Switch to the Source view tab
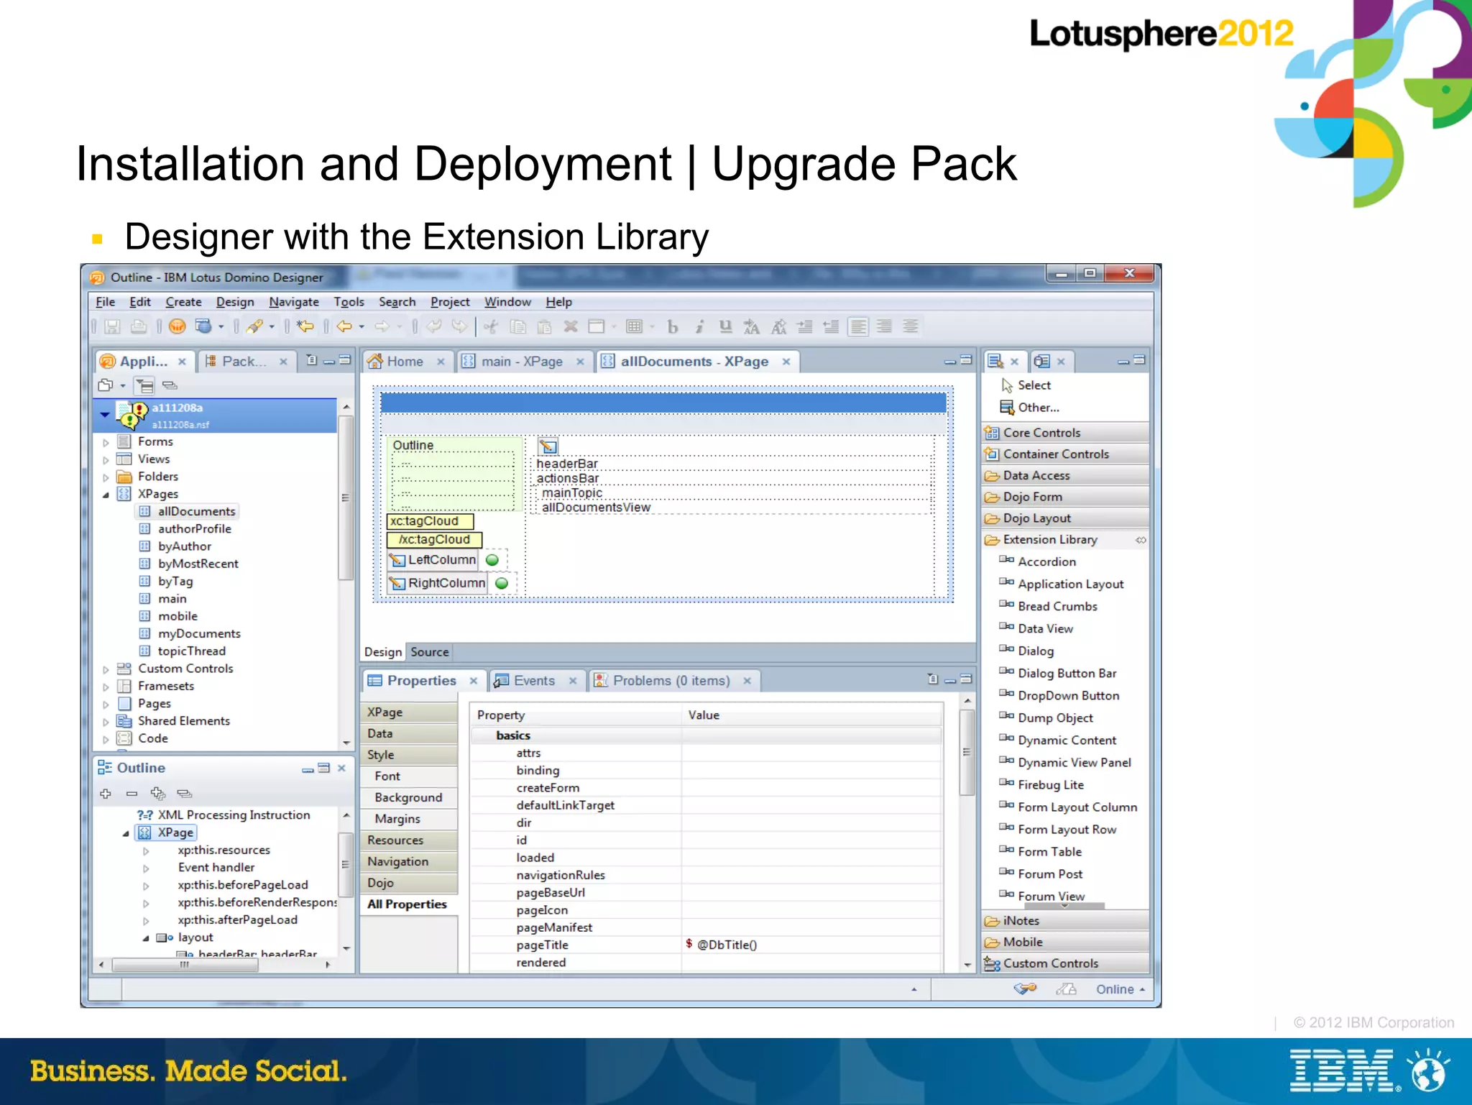Screen dimensions: 1472x1105 (429, 652)
